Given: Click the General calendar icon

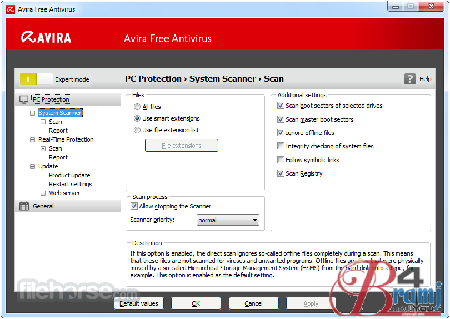Looking at the screenshot, I should coord(24,206).
